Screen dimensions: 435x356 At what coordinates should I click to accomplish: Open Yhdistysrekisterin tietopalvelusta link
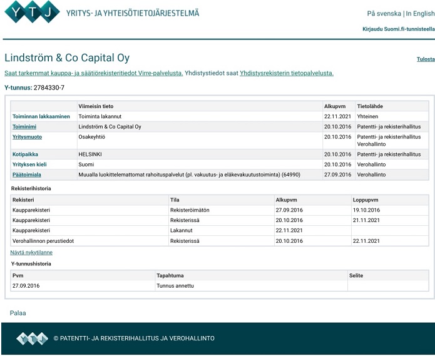(287, 73)
